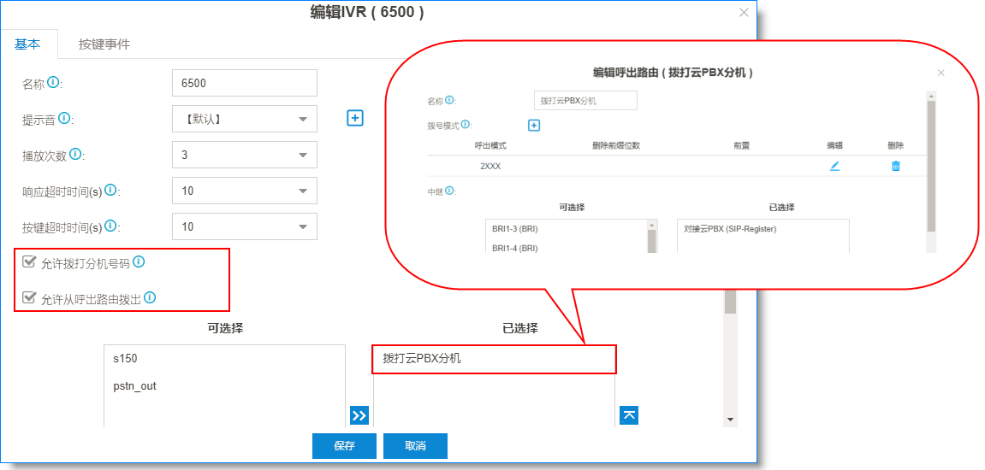Click the pencil edit icon for 2XXX
Screen dimensions: 985x470
pyautogui.click(x=834, y=166)
